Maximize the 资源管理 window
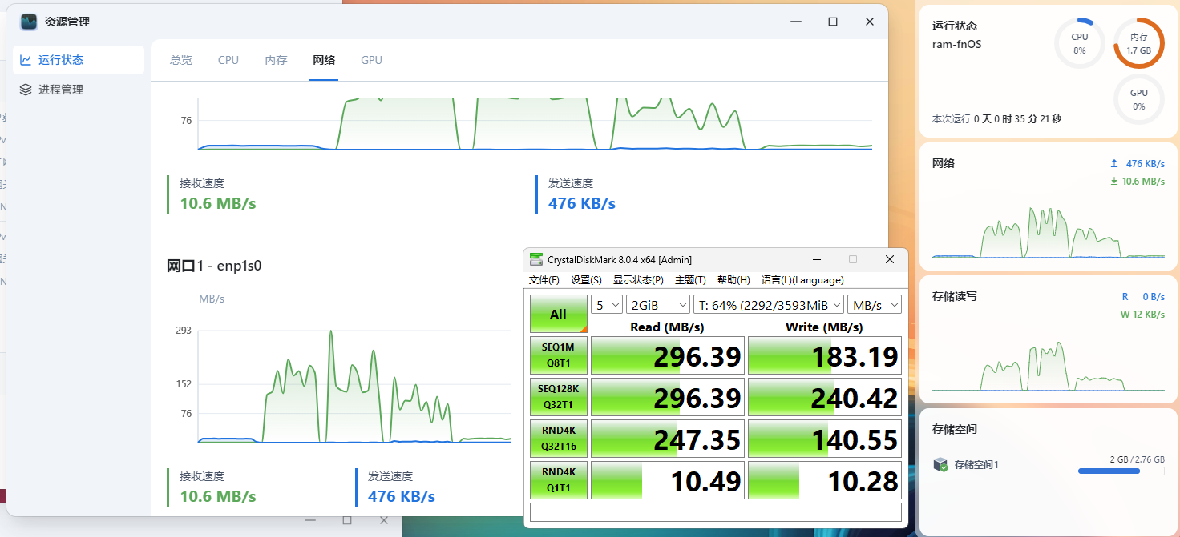Viewport: 1180px width, 537px height. point(833,22)
